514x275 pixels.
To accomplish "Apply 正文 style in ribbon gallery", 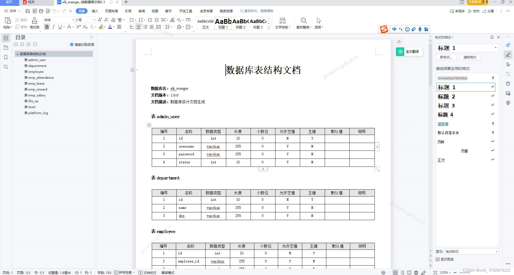I will click(x=205, y=23).
